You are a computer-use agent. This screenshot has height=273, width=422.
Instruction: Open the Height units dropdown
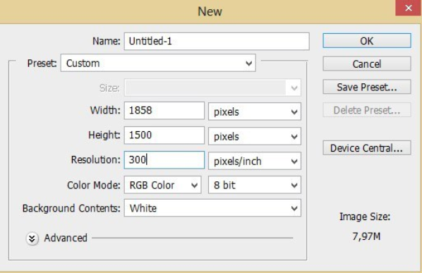tap(254, 136)
